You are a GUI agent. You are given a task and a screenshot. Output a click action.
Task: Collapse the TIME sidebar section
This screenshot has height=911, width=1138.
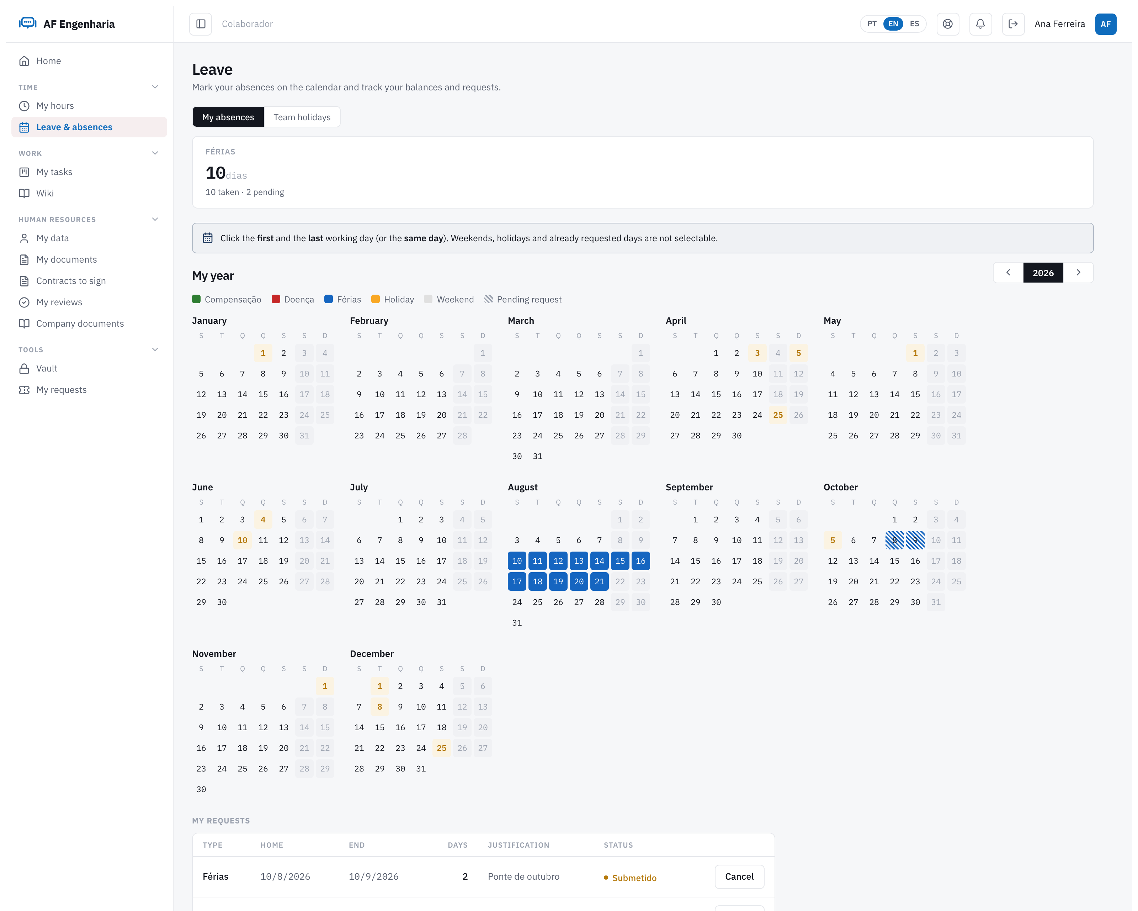tap(155, 87)
